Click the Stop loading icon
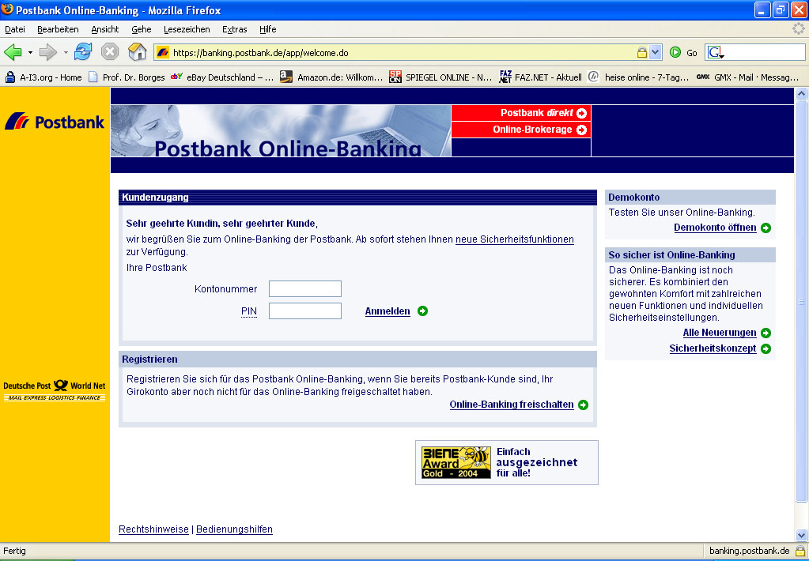The width and height of the screenshot is (809, 561). [109, 52]
